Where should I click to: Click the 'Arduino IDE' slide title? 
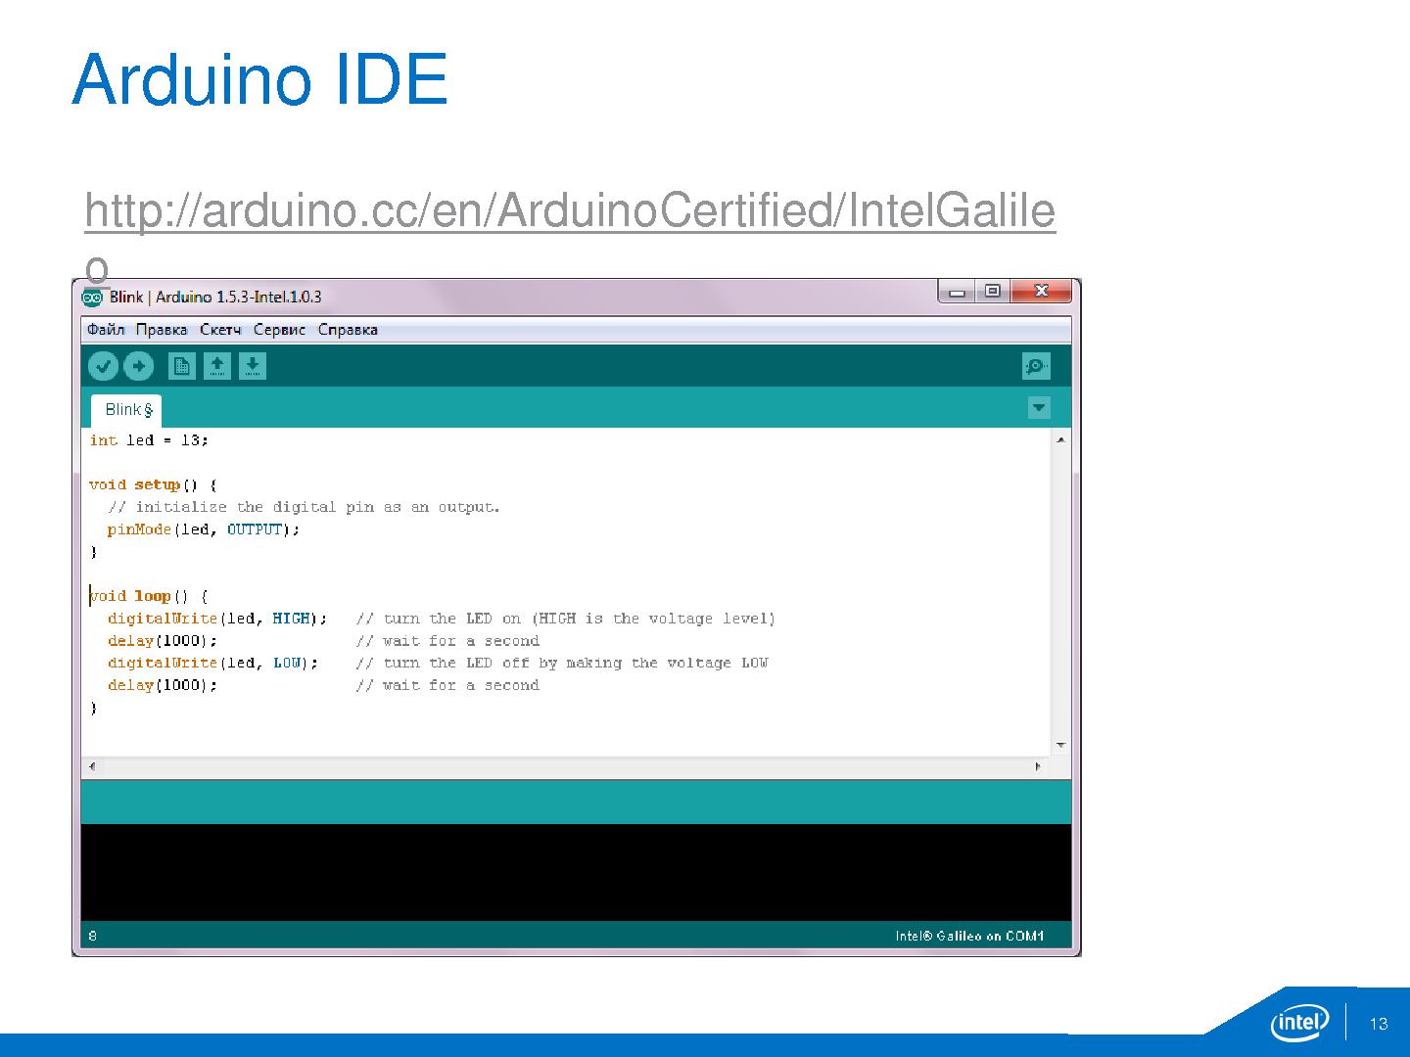(x=259, y=79)
